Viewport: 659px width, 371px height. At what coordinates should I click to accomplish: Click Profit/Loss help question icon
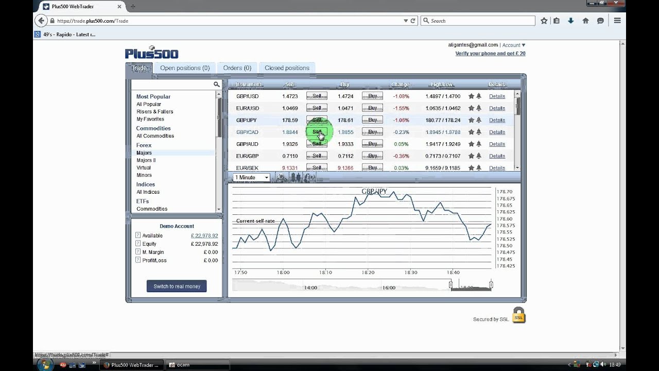click(x=138, y=260)
